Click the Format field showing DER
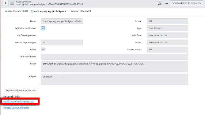205x115 pixels. 167,21
